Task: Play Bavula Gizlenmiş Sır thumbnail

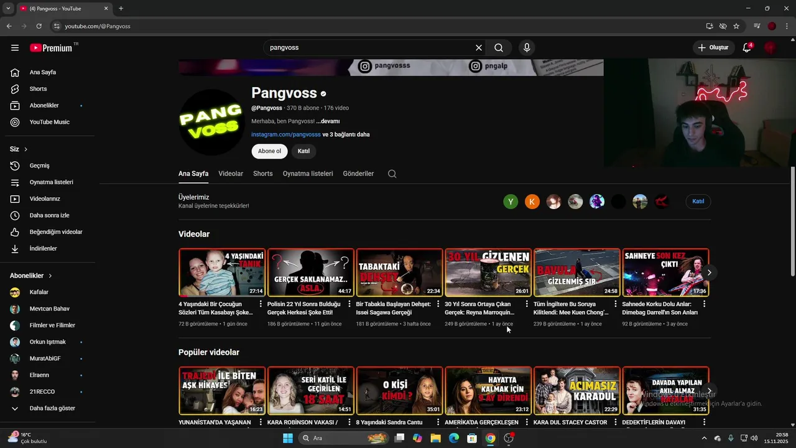Action: (x=577, y=273)
